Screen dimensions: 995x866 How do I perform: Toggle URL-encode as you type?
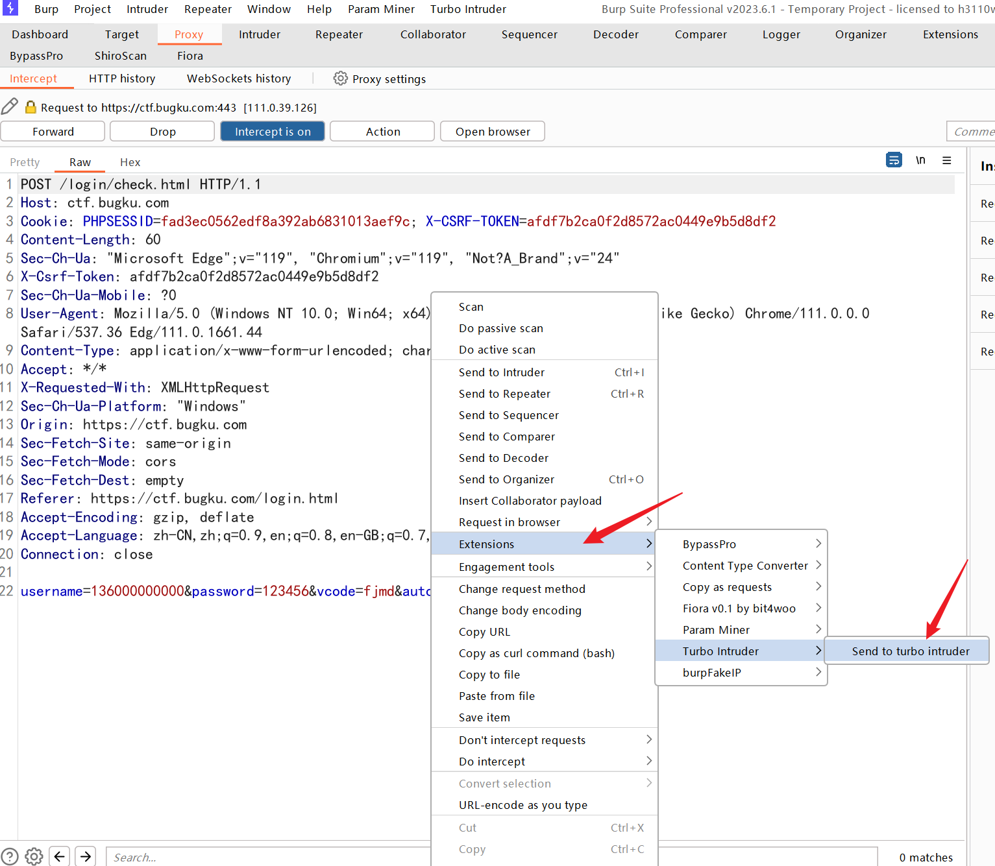(x=544, y=804)
